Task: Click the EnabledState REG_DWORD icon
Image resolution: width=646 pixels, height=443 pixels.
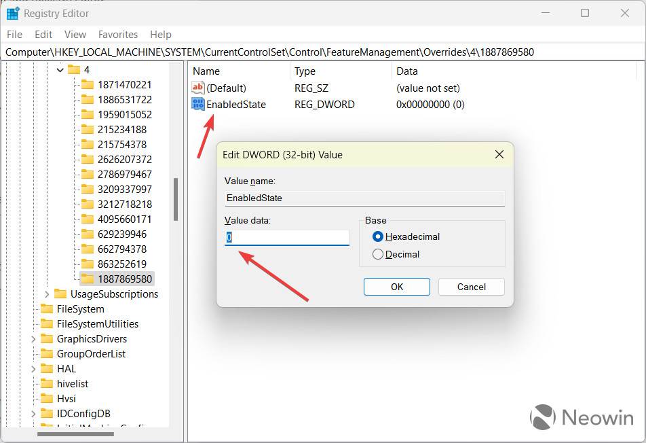Action: point(198,104)
